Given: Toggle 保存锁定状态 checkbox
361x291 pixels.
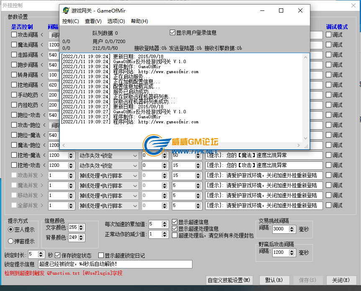Looking at the screenshot, I should 58,255.
